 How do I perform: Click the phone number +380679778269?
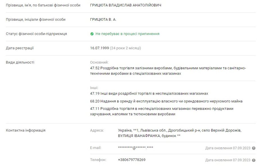(132, 160)
